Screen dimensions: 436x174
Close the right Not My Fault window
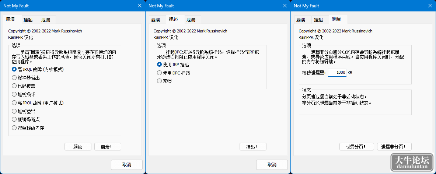[430, 6]
